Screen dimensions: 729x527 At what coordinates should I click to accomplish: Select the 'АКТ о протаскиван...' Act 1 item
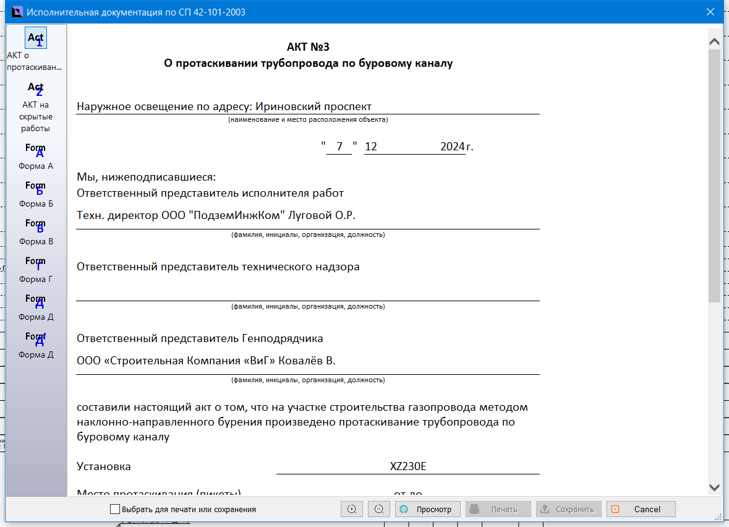[x=35, y=49]
